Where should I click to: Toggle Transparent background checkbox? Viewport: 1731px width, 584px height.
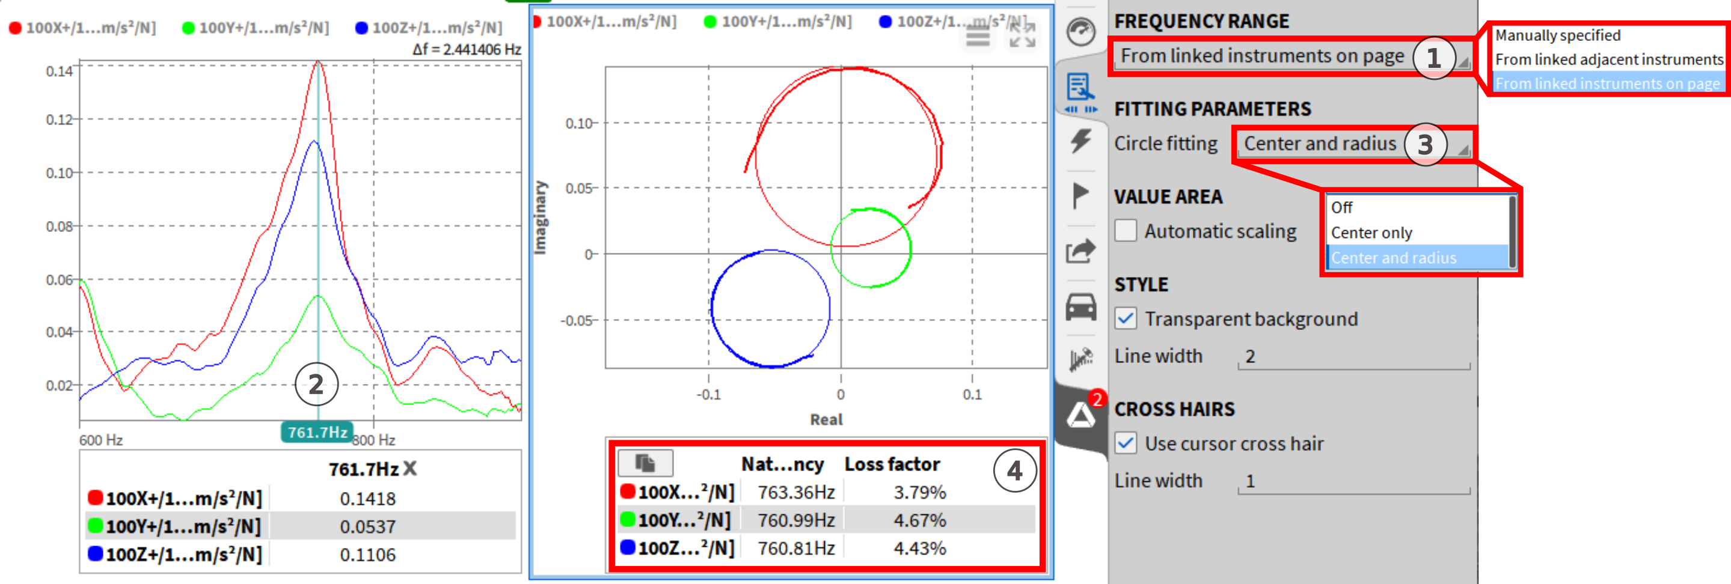click(1126, 318)
